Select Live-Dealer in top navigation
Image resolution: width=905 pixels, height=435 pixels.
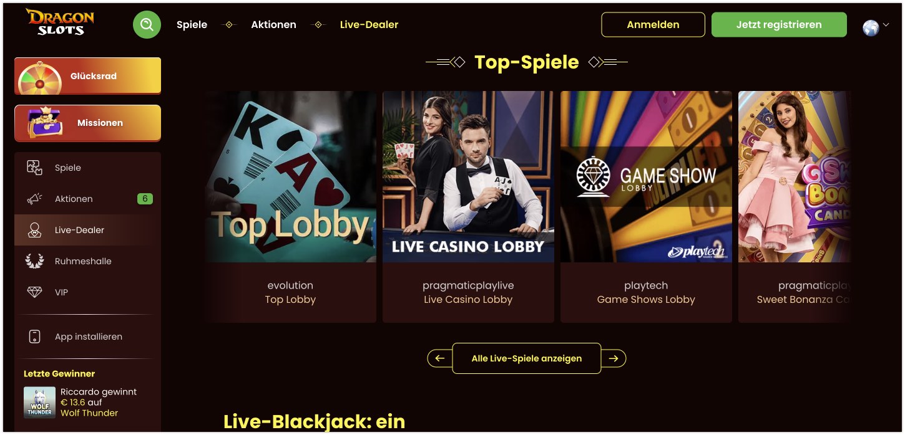point(369,25)
